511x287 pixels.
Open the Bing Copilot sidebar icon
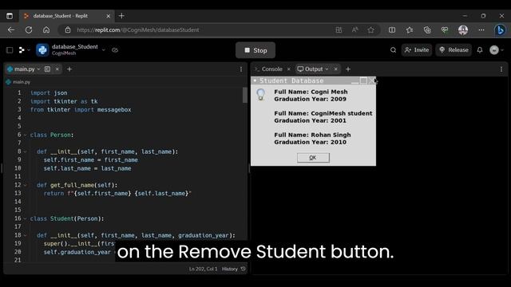500,30
